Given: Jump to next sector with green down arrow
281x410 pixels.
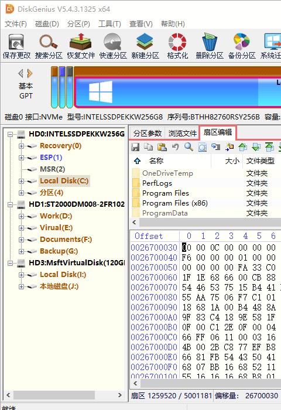Looking at the screenshot, I should (256, 147).
